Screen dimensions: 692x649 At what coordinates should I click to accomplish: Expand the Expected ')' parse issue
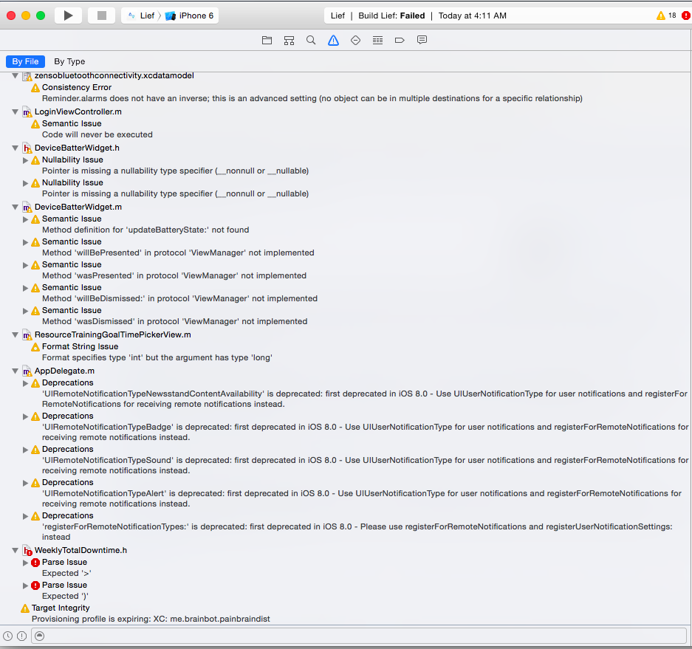pos(26,586)
